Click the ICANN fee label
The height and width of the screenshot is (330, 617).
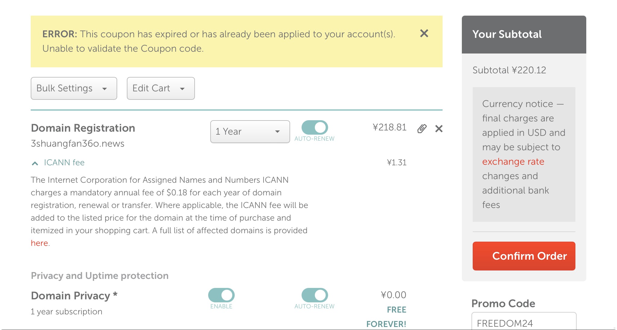click(x=64, y=163)
